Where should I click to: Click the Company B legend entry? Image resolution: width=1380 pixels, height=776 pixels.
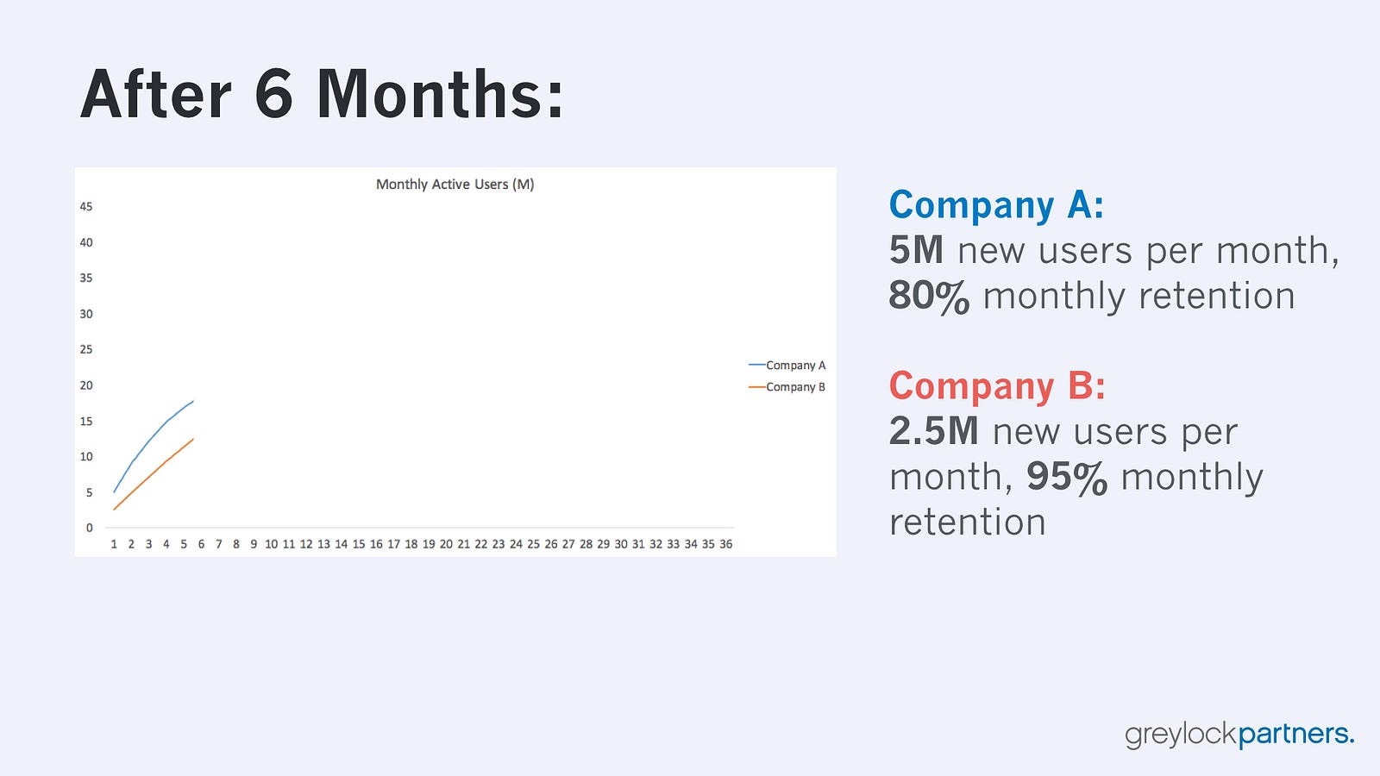coord(787,387)
